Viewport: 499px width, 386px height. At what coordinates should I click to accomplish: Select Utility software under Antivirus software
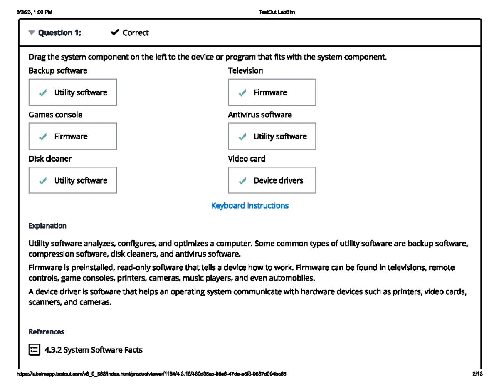(x=272, y=136)
